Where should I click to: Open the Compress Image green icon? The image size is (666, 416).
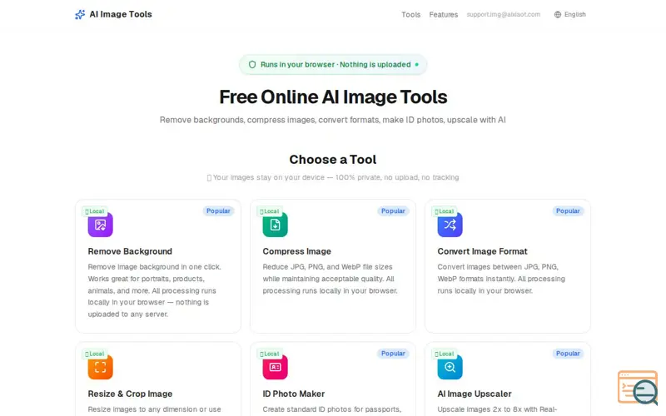(276, 225)
